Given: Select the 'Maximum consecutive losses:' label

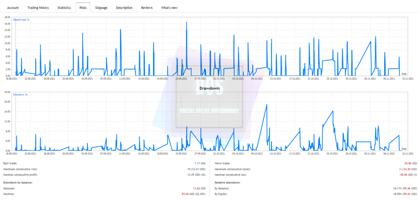Looking at the screenshot, I should point(232,169).
